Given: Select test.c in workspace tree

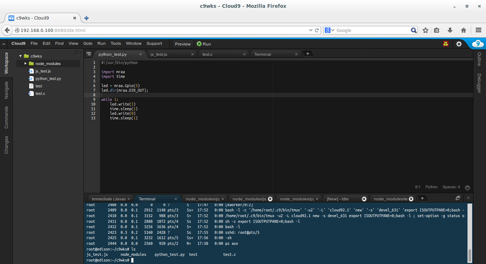Looking at the screenshot, I should [x=40, y=93].
